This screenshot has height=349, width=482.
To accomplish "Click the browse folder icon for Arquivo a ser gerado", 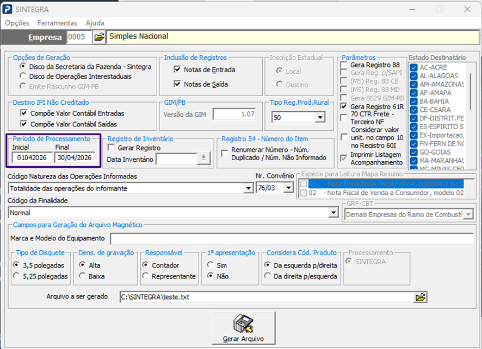I will pos(420,297).
